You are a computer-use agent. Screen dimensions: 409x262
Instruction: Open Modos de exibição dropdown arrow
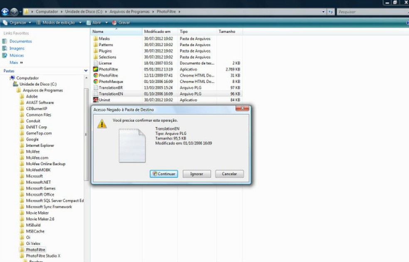[80, 23]
